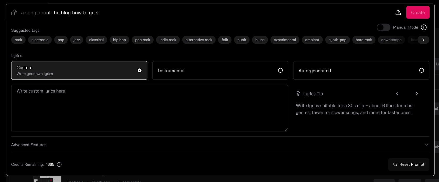Viewport: 439px width, 182px height.
Task: Click the Lyrics section label
Action: coord(16,56)
